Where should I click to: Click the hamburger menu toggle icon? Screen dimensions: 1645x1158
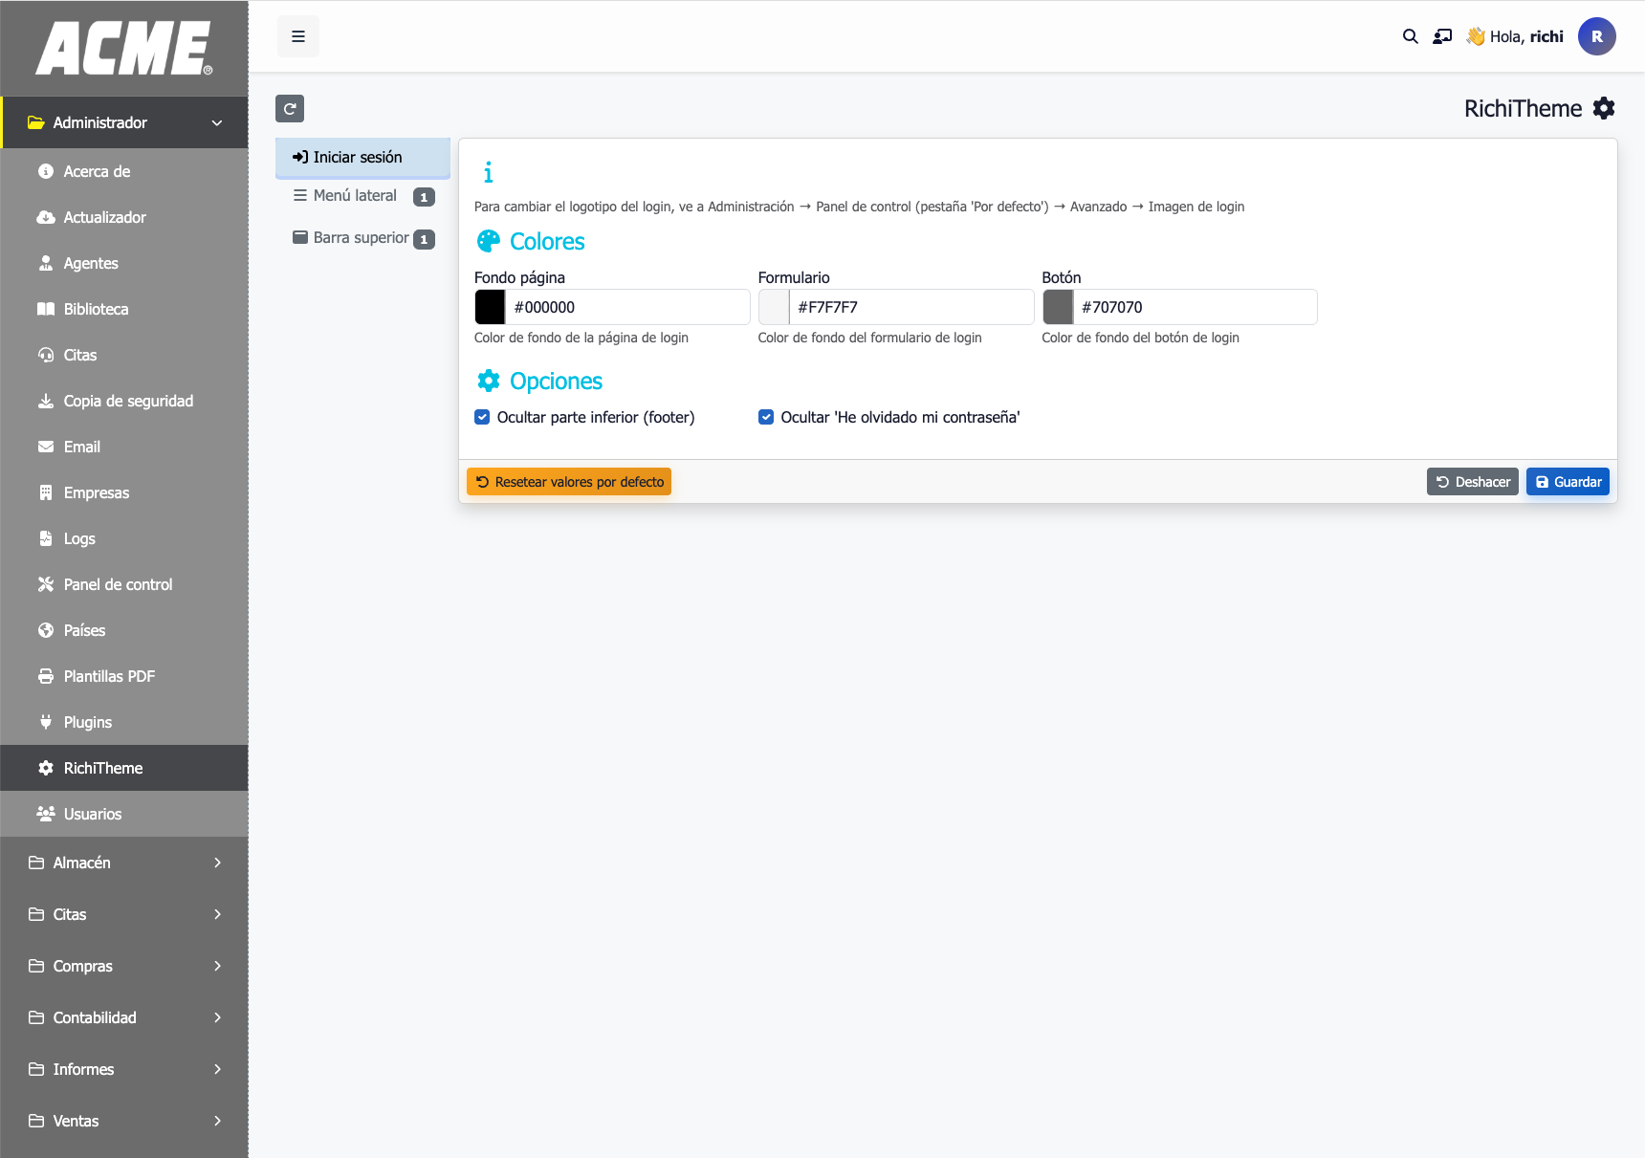[x=298, y=36]
